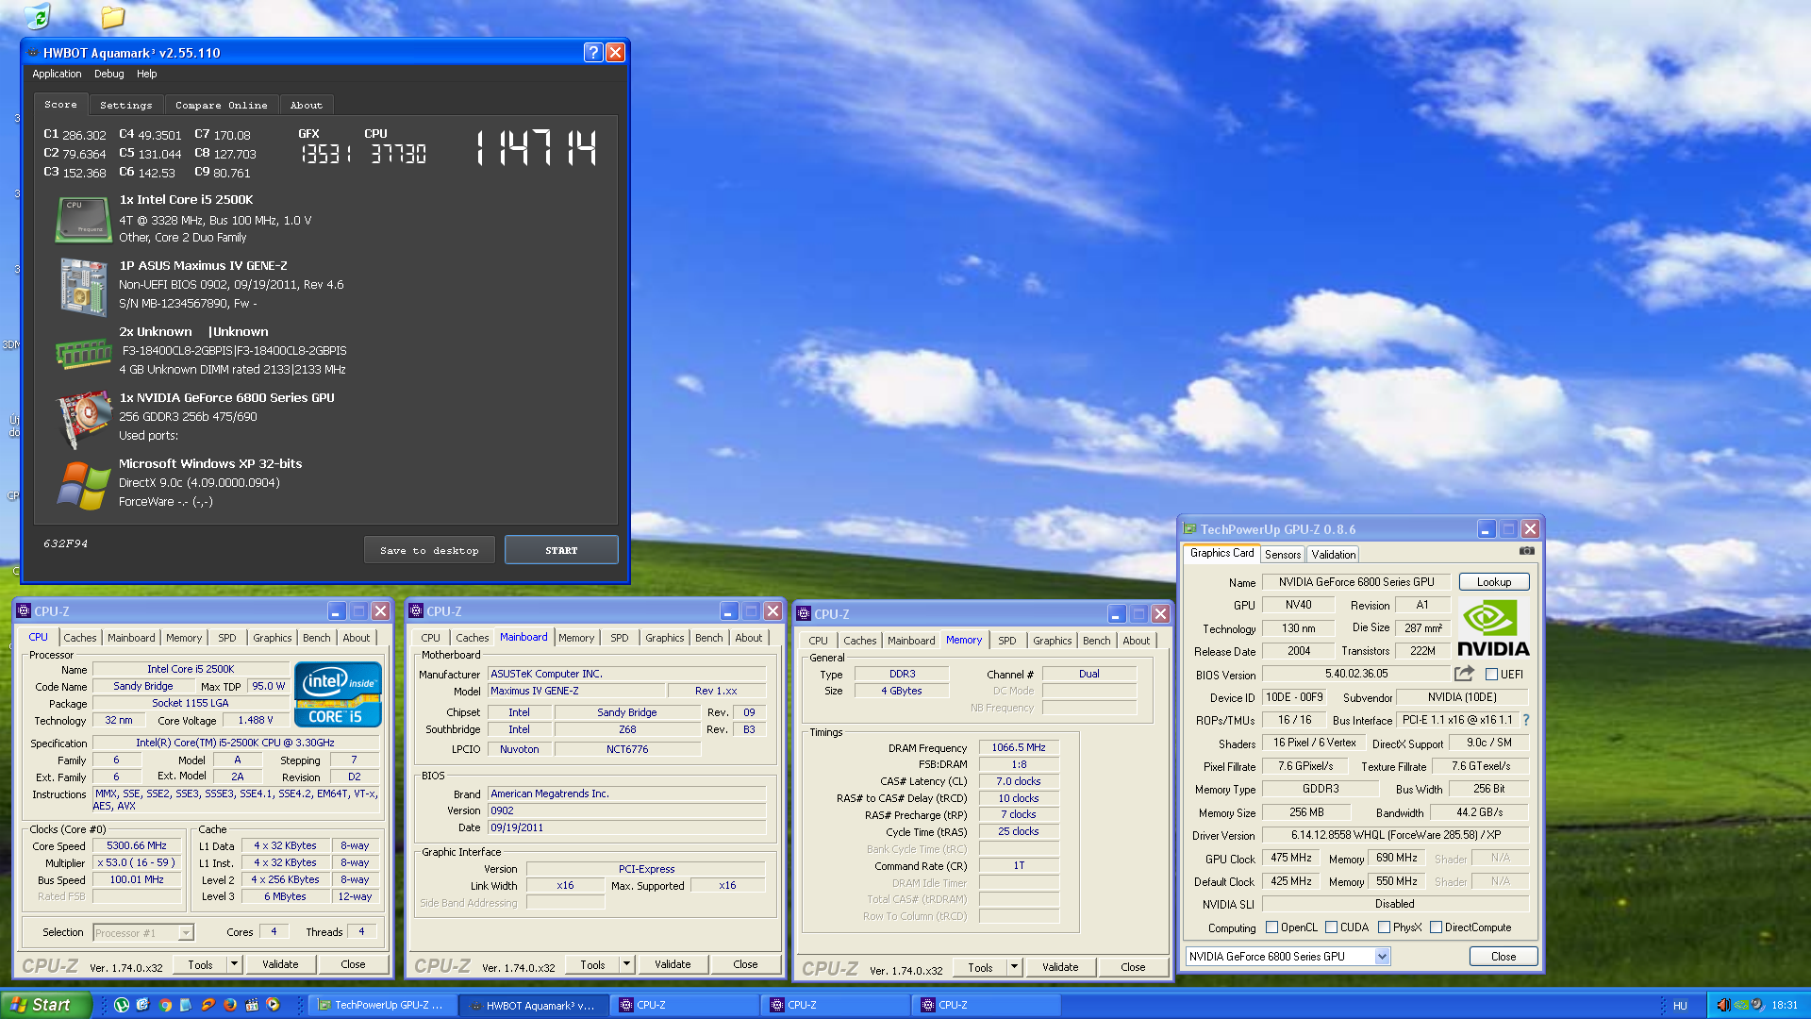Switch to TechPowerUp GPU-Z taskbar button

(383, 1005)
